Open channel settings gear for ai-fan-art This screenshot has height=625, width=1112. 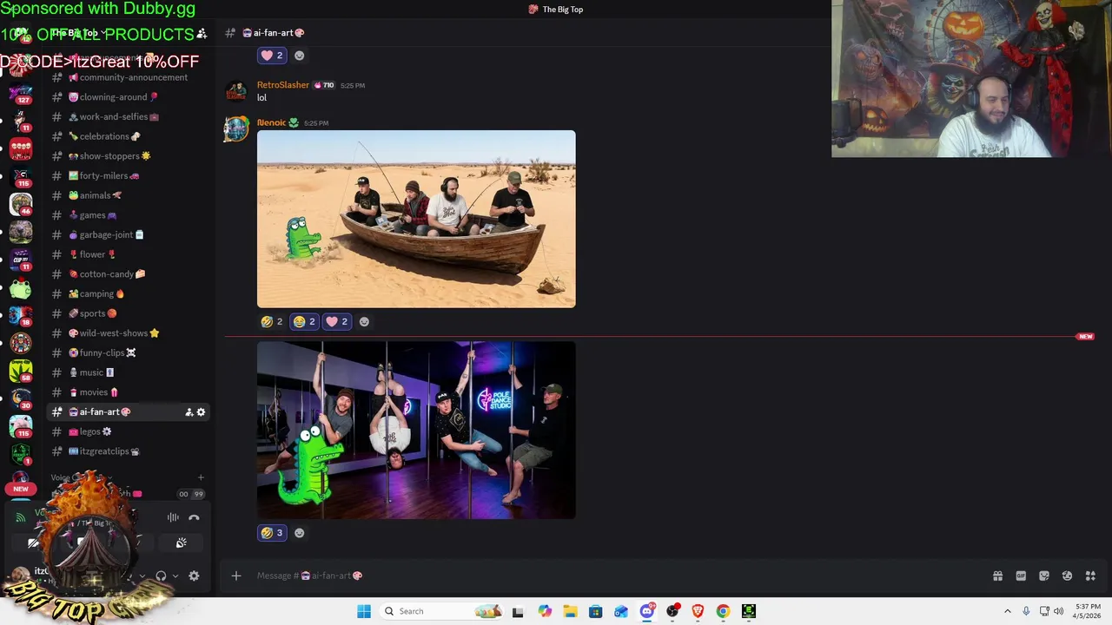[201, 412]
